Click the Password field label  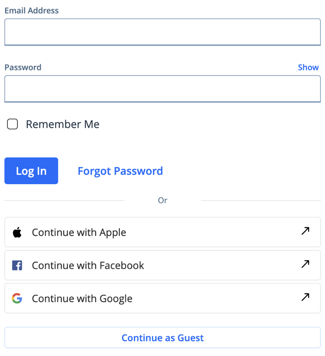23,67
